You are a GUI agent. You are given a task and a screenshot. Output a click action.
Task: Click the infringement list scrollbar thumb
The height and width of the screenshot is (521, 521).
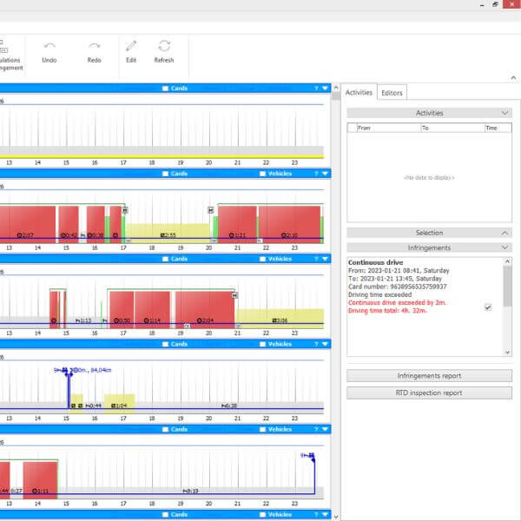tap(507, 286)
